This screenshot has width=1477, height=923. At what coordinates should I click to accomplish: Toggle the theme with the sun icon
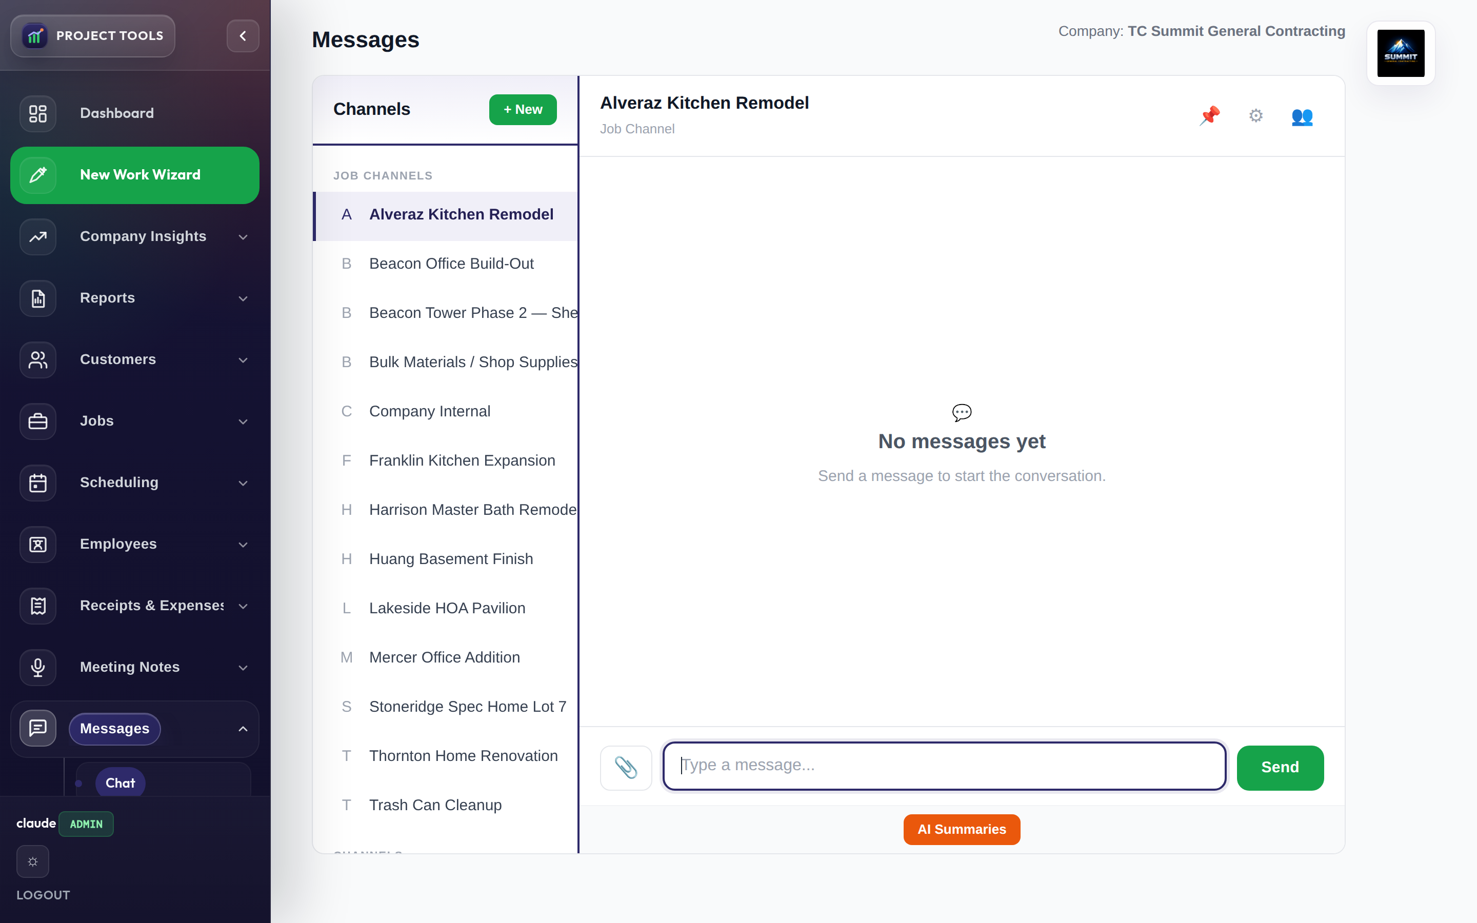tap(33, 861)
